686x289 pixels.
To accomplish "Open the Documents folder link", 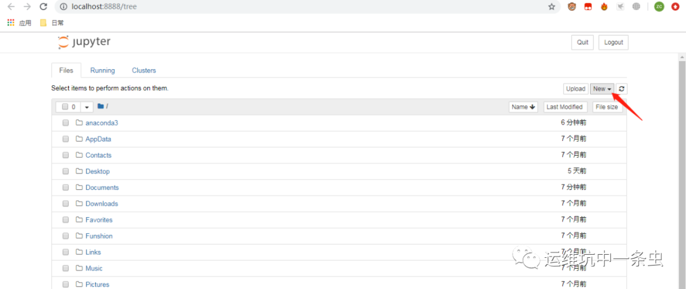I will [x=102, y=187].
